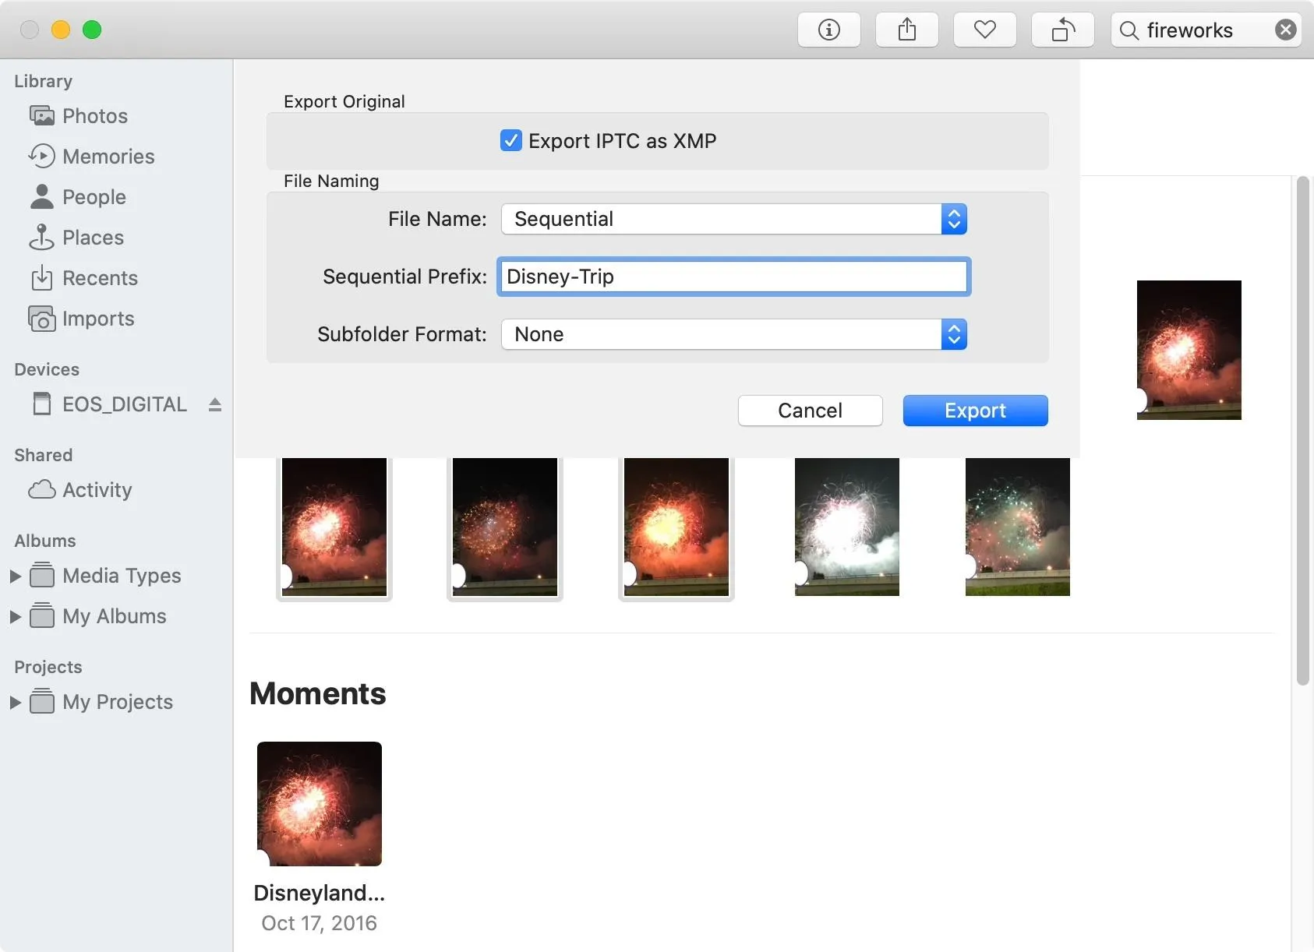Open the Info button in the toolbar
This screenshot has height=952, width=1314.
point(829,30)
